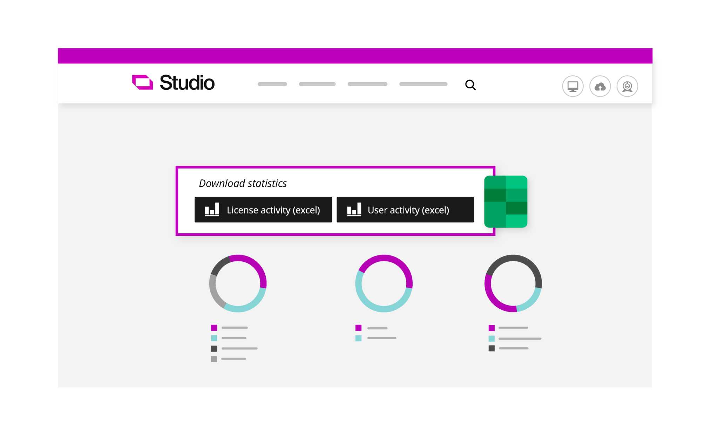Click the webcam icon in header
The height and width of the screenshot is (432, 718).
(627, 86)
